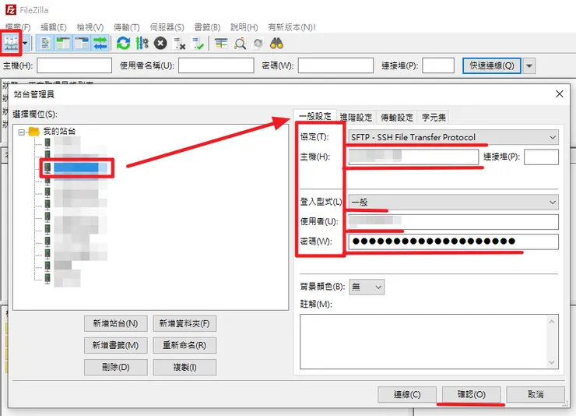
Task: Click the site 主機(H) field in dialog
Action: point(413,157)
